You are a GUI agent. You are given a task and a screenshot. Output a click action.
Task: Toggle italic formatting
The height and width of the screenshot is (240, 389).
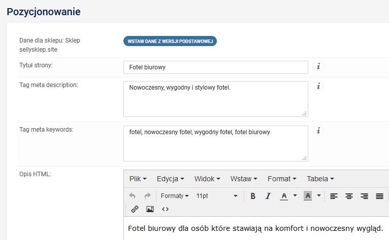[x=268, y=196]
